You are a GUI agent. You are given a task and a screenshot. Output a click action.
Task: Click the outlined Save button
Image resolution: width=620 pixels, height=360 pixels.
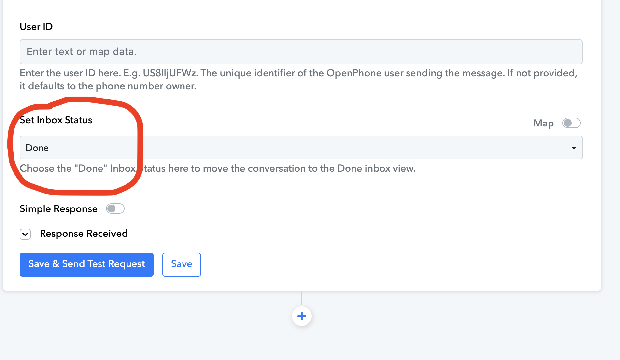(x=182, y=264)
